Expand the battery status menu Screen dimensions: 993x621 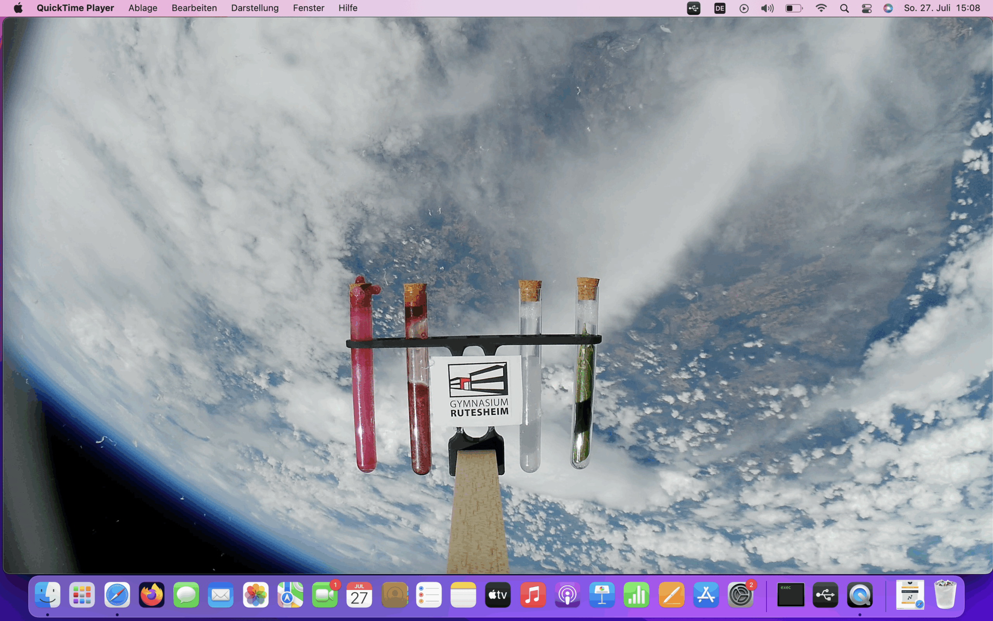click(x=794, y=8)
